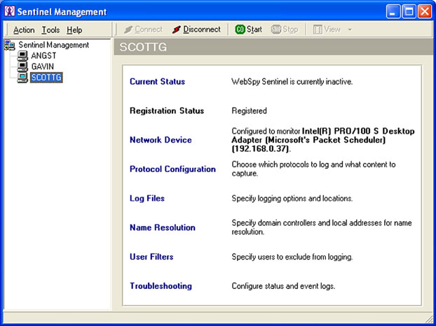Select the GAVIN computer in tree
This screenshot has height=326, width=436.
click(x=43, y=66)
